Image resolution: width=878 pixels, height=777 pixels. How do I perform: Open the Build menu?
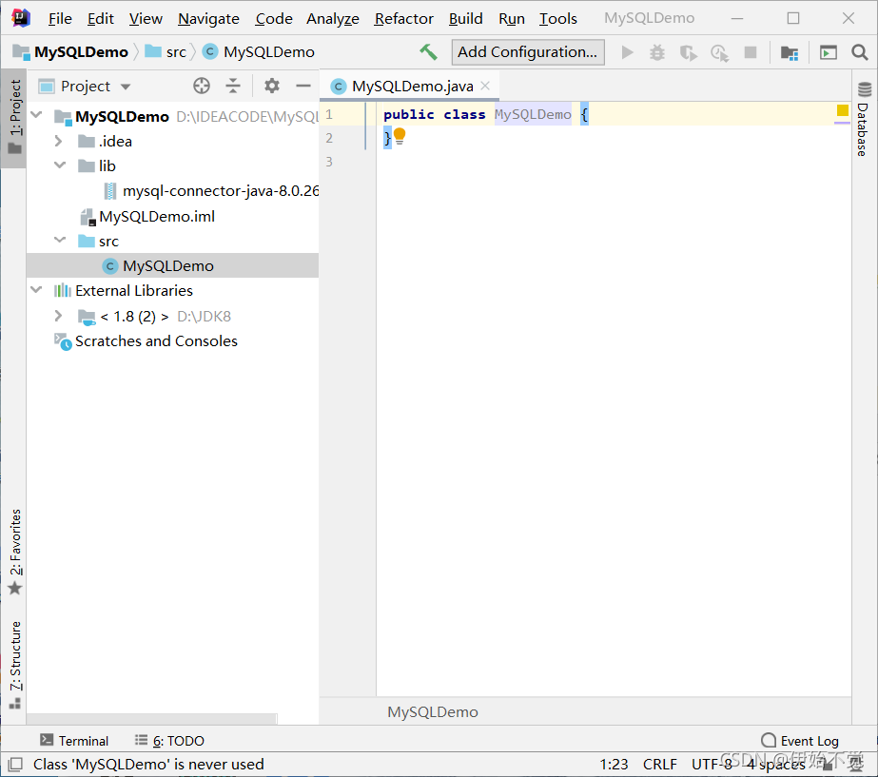(x=465, y=18)
